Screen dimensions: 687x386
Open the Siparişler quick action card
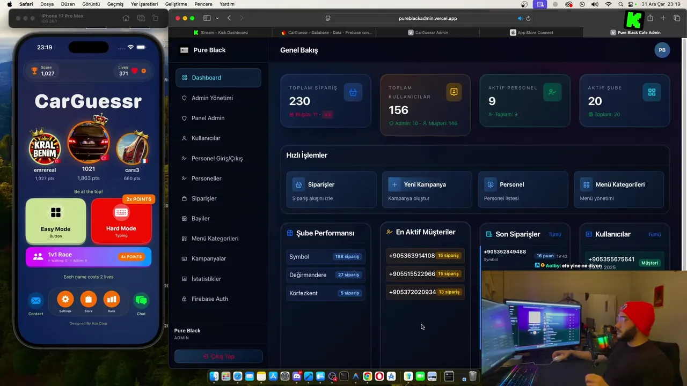(331, 190)
